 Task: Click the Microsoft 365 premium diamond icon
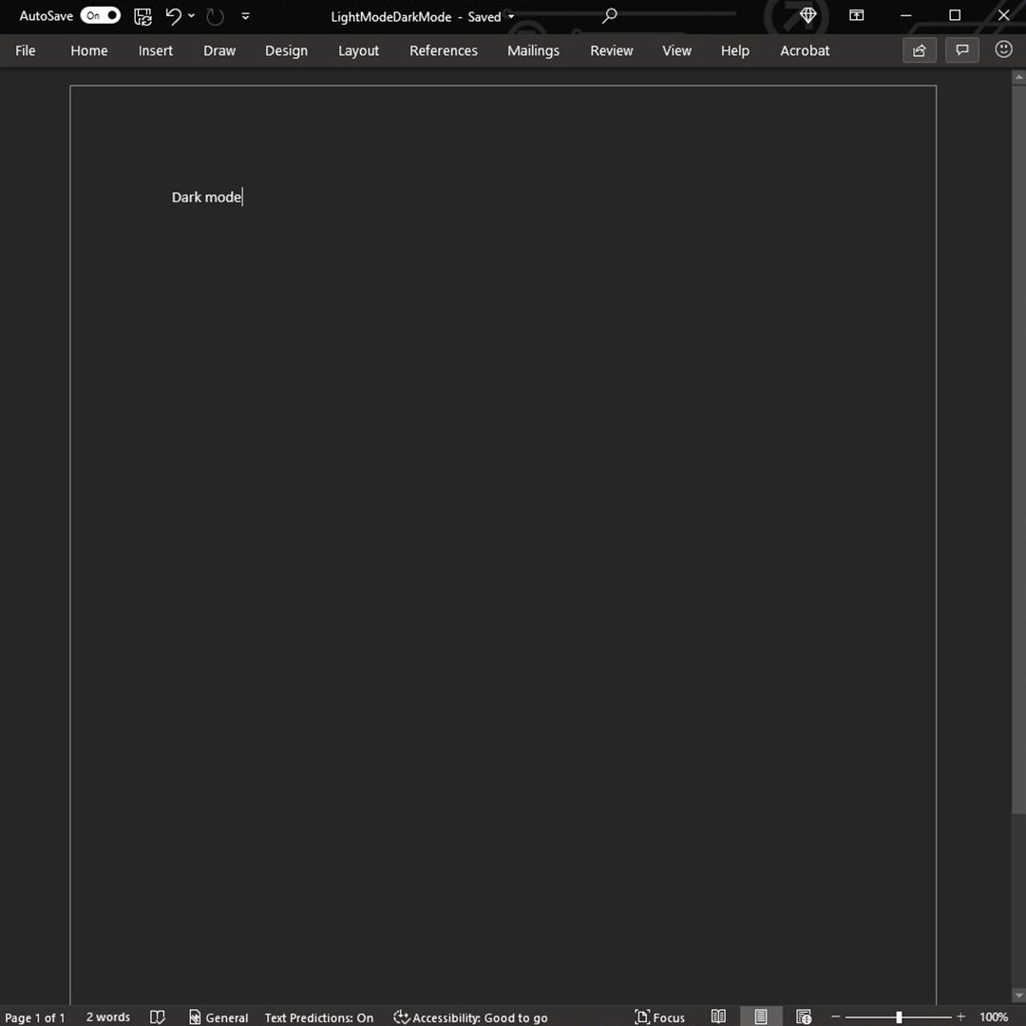tap(807, 15)
